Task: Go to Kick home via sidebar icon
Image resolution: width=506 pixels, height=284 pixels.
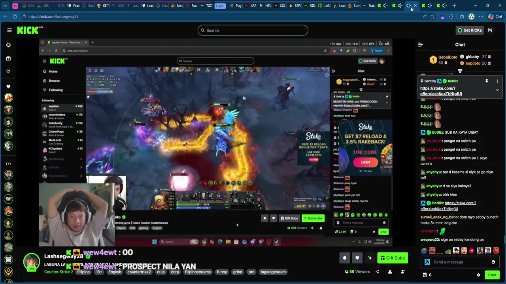Action: 8,45
